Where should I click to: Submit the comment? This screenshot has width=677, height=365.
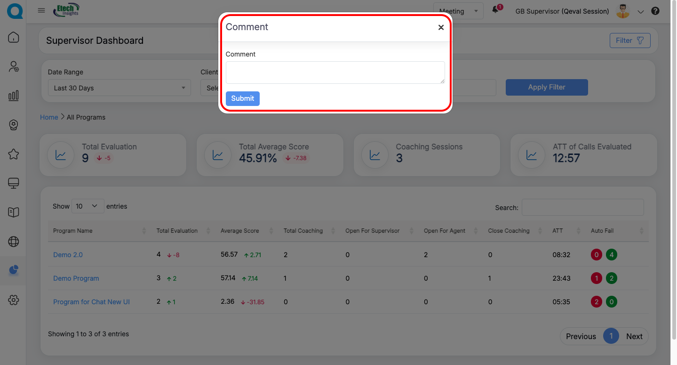pyautogui.click(x=242, y=98)
